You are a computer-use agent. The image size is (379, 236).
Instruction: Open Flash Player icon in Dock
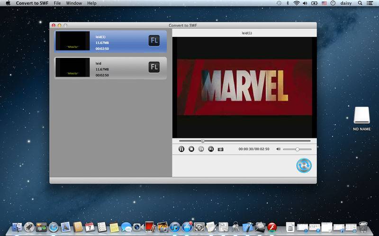click(x=272, y=227)
